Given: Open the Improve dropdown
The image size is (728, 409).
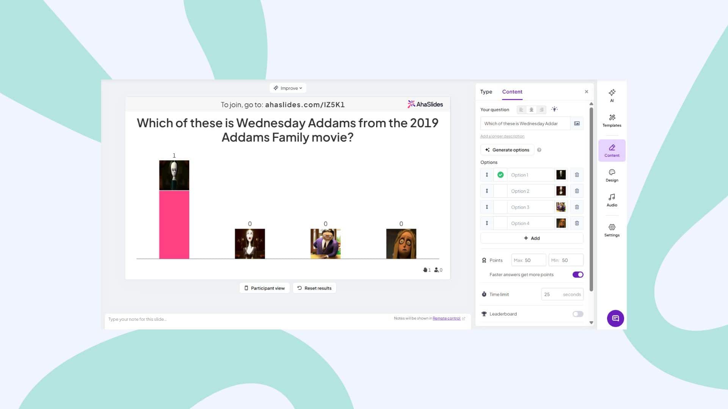Looking at the screenshot, I should pyautogui.click(x=288, y=88).
